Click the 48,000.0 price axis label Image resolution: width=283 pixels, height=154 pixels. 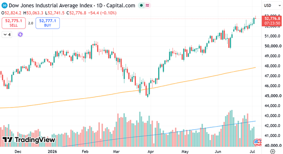272,66
